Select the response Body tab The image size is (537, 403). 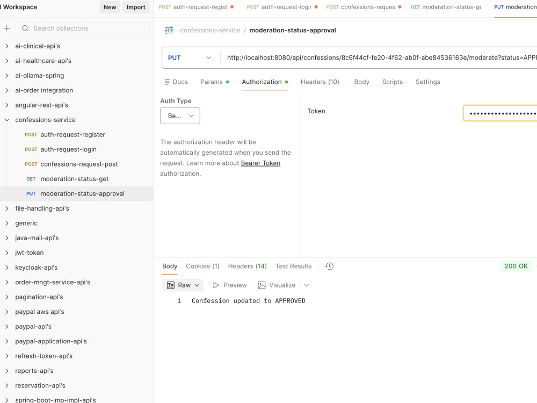pyautogui.click(x=170, y=267)
